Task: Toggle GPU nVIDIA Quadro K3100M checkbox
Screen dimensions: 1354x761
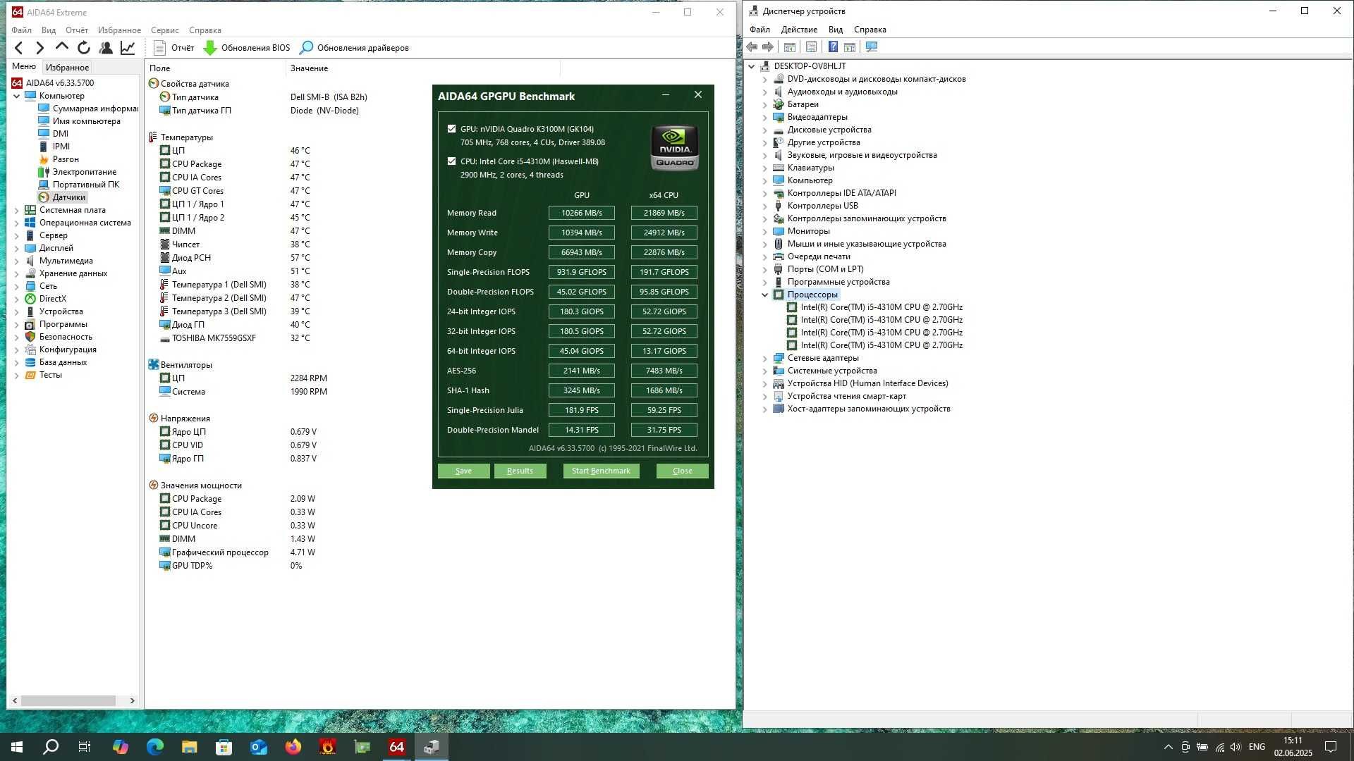Action: (451, 129)
